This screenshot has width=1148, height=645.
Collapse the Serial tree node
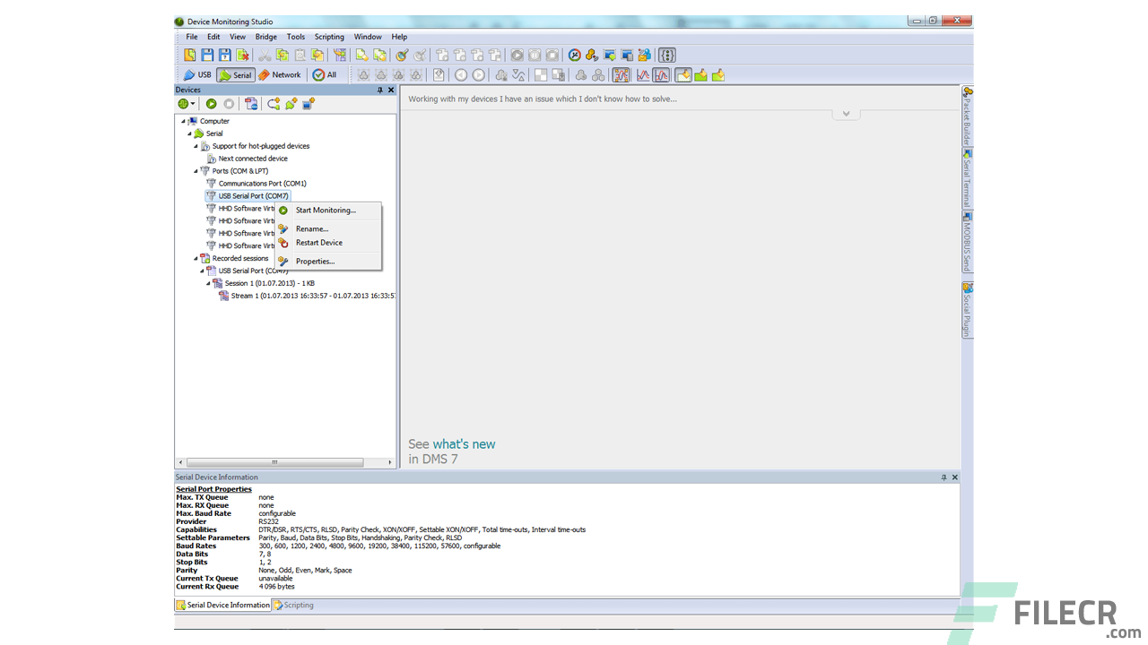[189, 133]
